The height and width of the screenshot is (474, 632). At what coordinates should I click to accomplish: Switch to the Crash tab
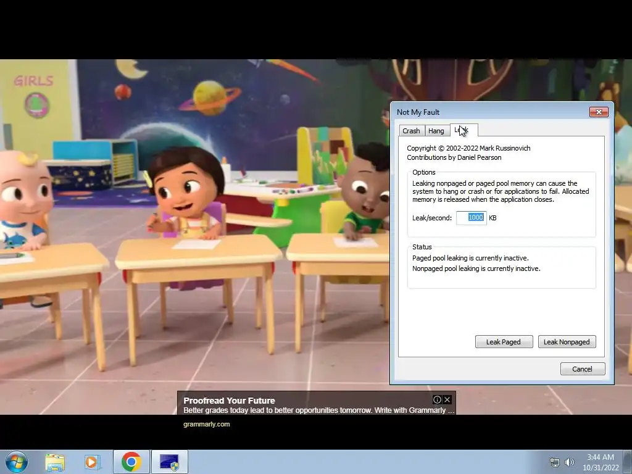[x=411, y=131]
